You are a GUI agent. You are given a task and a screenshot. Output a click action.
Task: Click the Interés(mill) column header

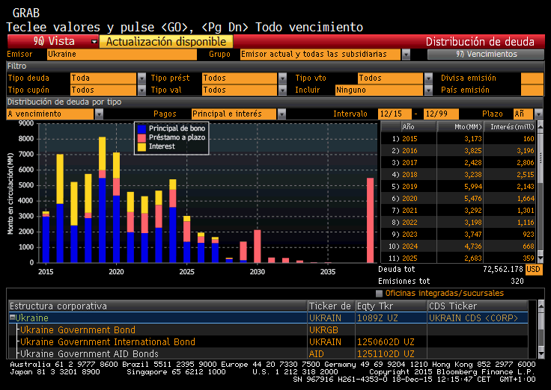[x=510, y=127]
